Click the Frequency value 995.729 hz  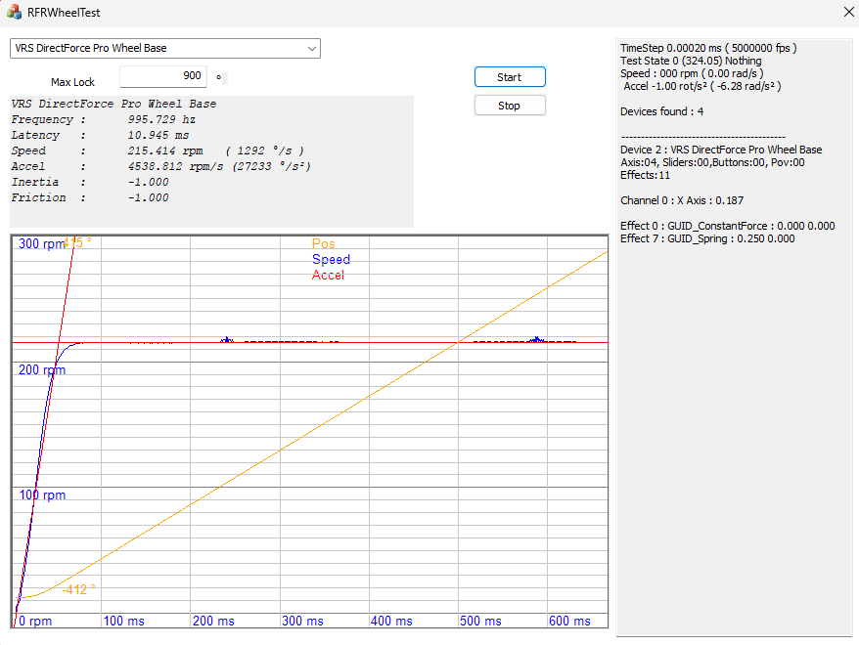click(161, 119)
